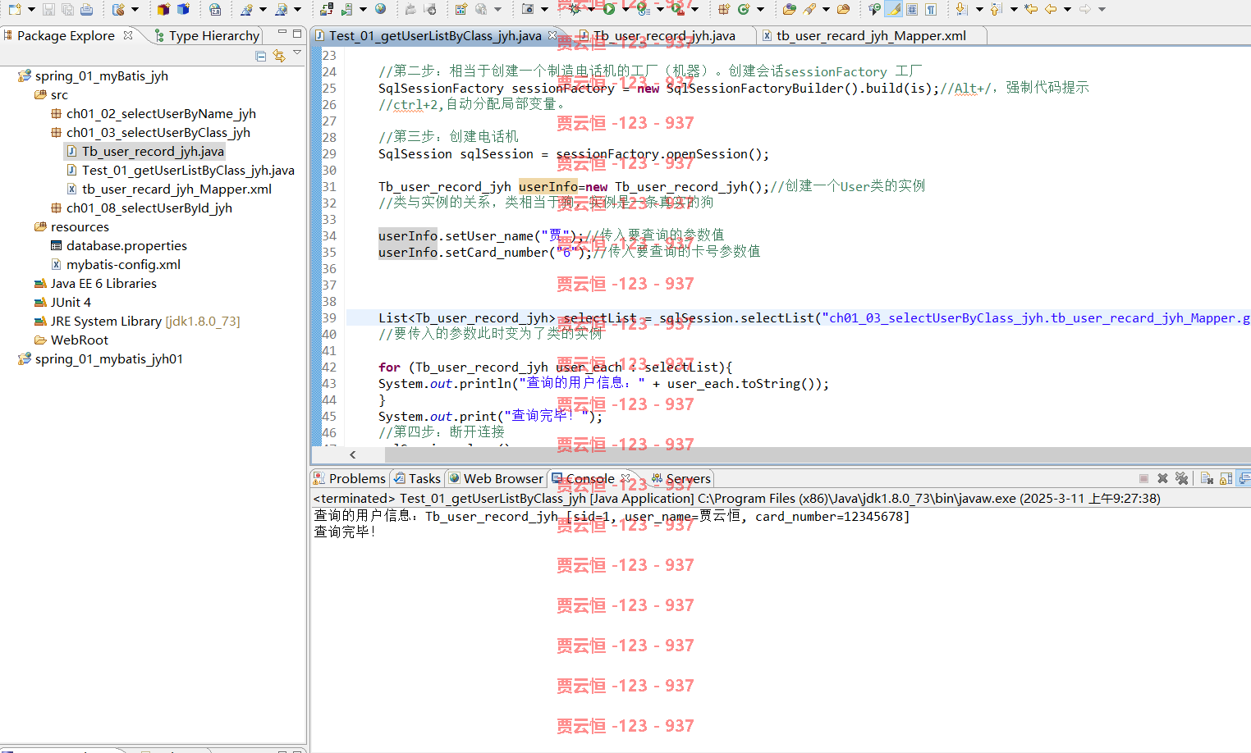Select Tb_user_record_jyh.java editor tab
The height and width of the screenshot is (753, 1251).
(663, 35)
